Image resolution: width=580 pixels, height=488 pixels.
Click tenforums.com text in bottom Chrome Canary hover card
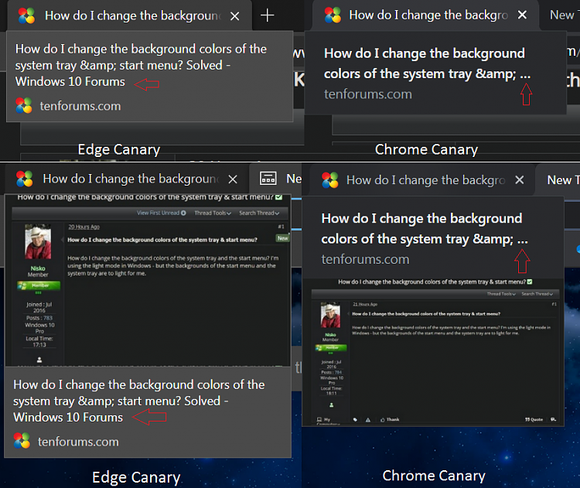(365, 260)
